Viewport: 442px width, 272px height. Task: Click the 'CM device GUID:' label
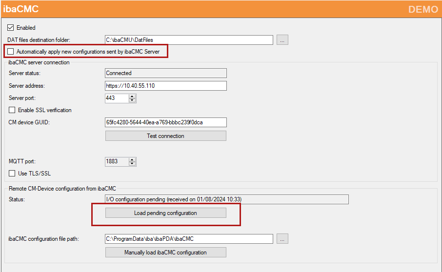tap(29, 122)
